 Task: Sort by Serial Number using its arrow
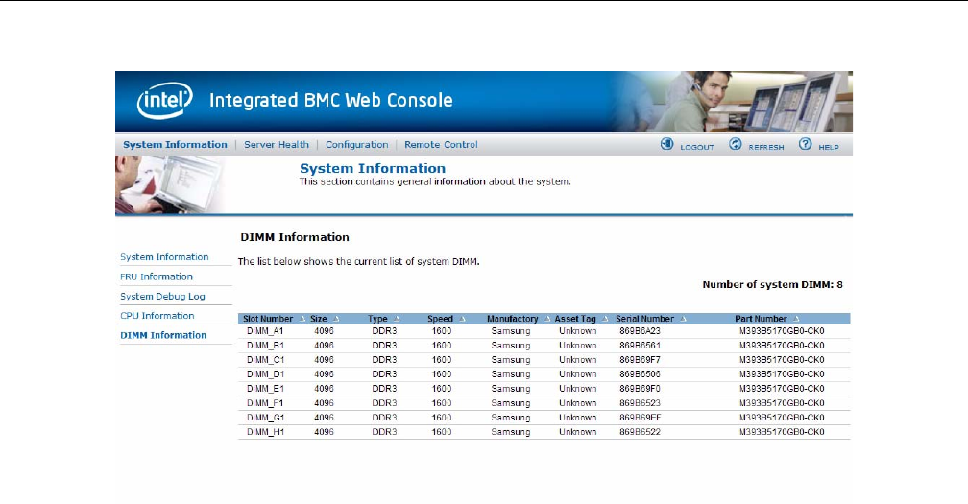click(x=684, y=319)
